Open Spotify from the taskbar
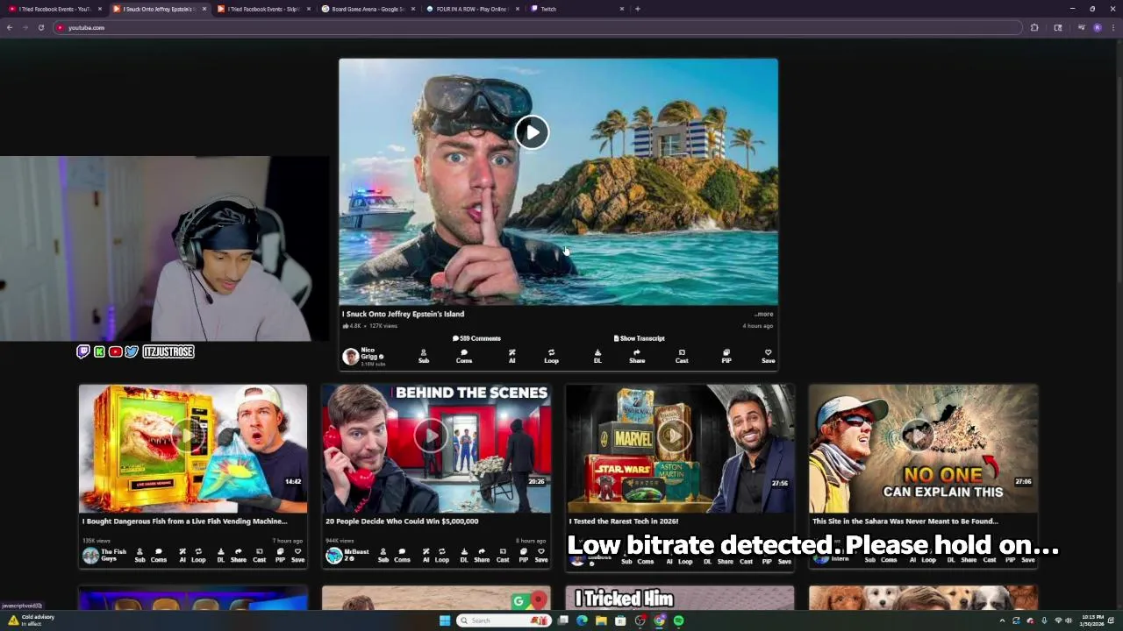Image resolution: width=1123 pixels, height=631 pixels. click(x=679, y=620)
